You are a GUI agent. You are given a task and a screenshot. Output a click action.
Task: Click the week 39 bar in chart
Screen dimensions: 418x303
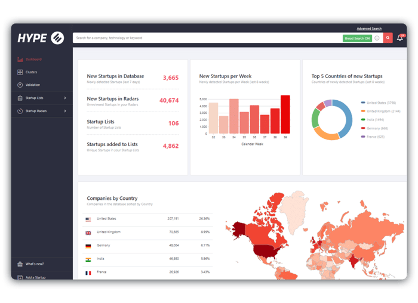[x=285, y=115]
